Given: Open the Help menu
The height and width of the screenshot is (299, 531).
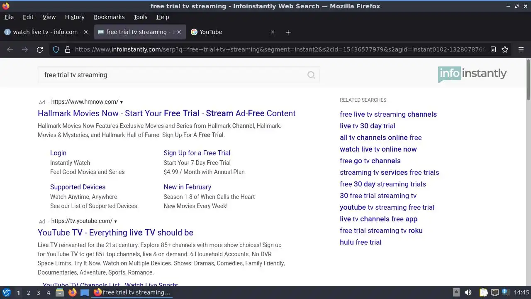Looking at the screenshot, I should click(x=163, y=17).
